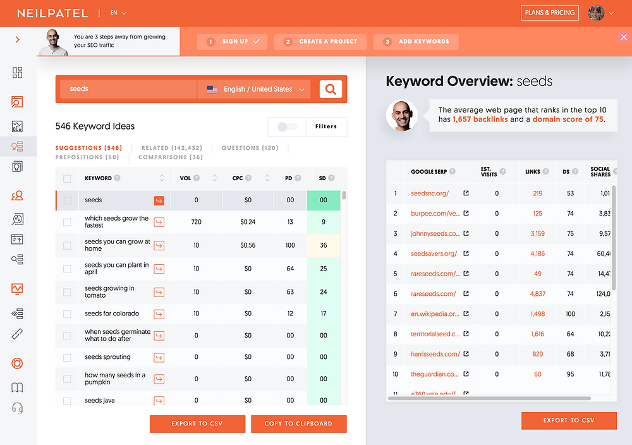Screen dimensions: 632x445
Task: Click the lifebuoy help icon in sidebar
Action: [18, 363]
